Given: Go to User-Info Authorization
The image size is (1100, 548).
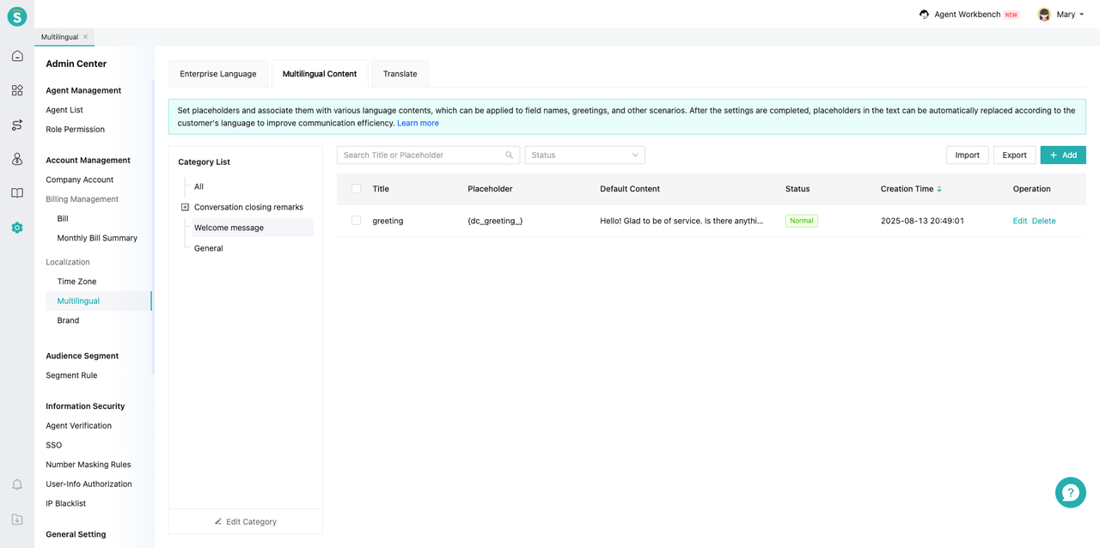Looking at the screenshot, I should [89, 484].
